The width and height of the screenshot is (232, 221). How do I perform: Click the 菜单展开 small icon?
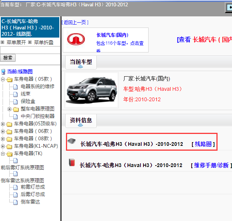tap(2, 42)
